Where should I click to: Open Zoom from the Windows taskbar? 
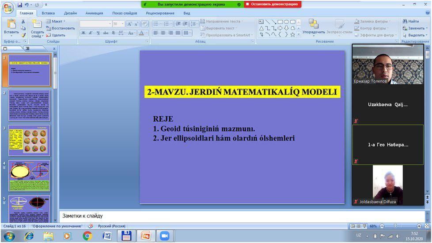pyautogui.click(x=164, y=236)
